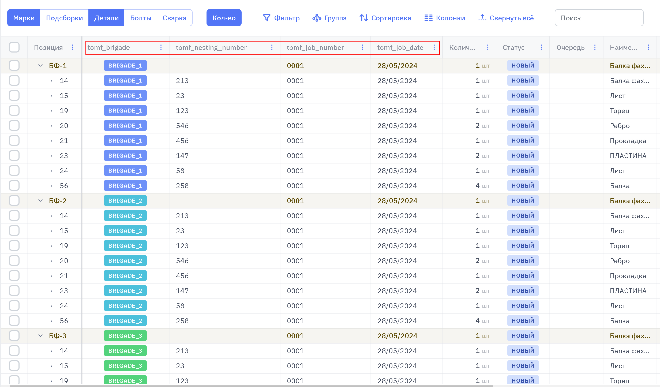Check the БФ-2 position 24 checkbox
660x387 pixels.
point(14,306)
